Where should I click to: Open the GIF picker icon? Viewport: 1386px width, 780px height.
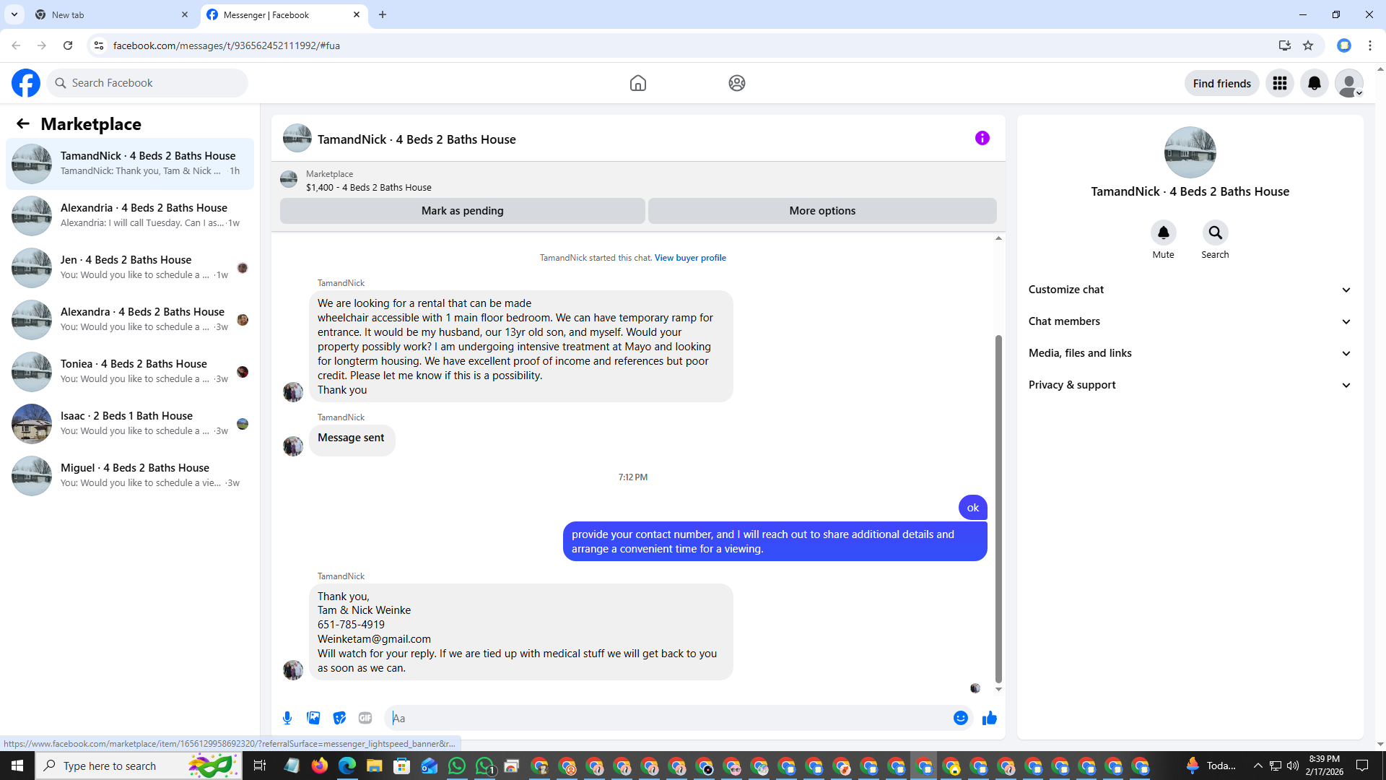(x=365, y=718)
